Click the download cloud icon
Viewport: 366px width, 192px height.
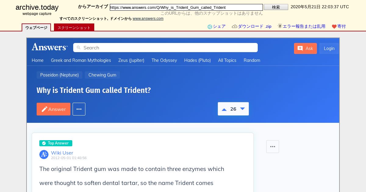click(235, 27)
